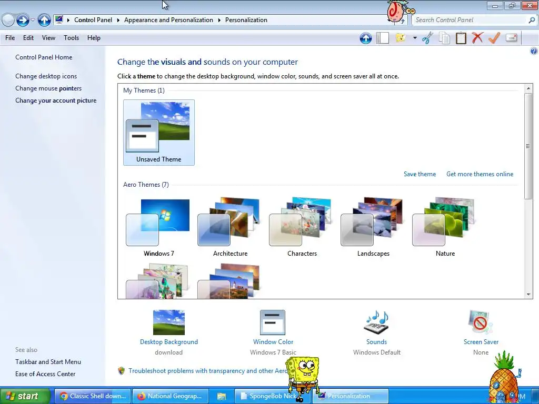Click the Save theme link
This screenshot has height=404, width=539.
pos(420,174)
